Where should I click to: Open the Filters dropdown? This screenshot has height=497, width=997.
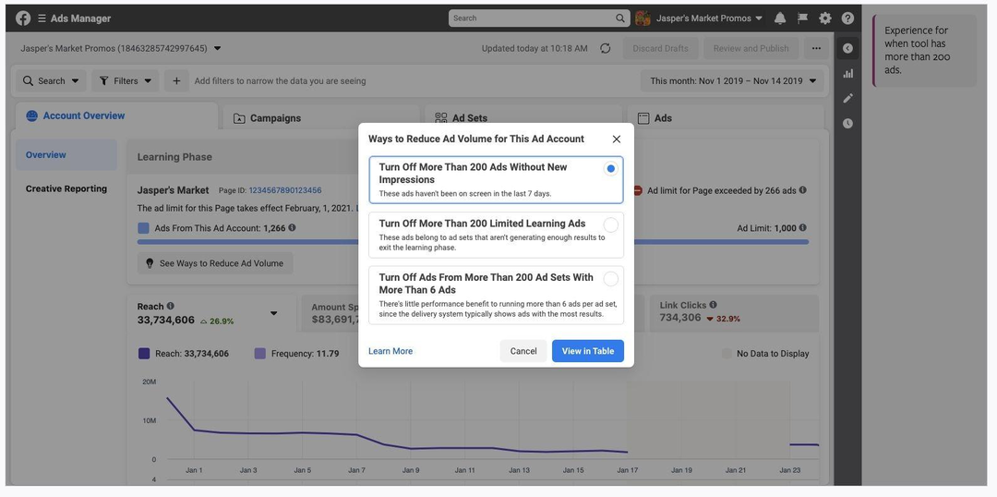126,80
